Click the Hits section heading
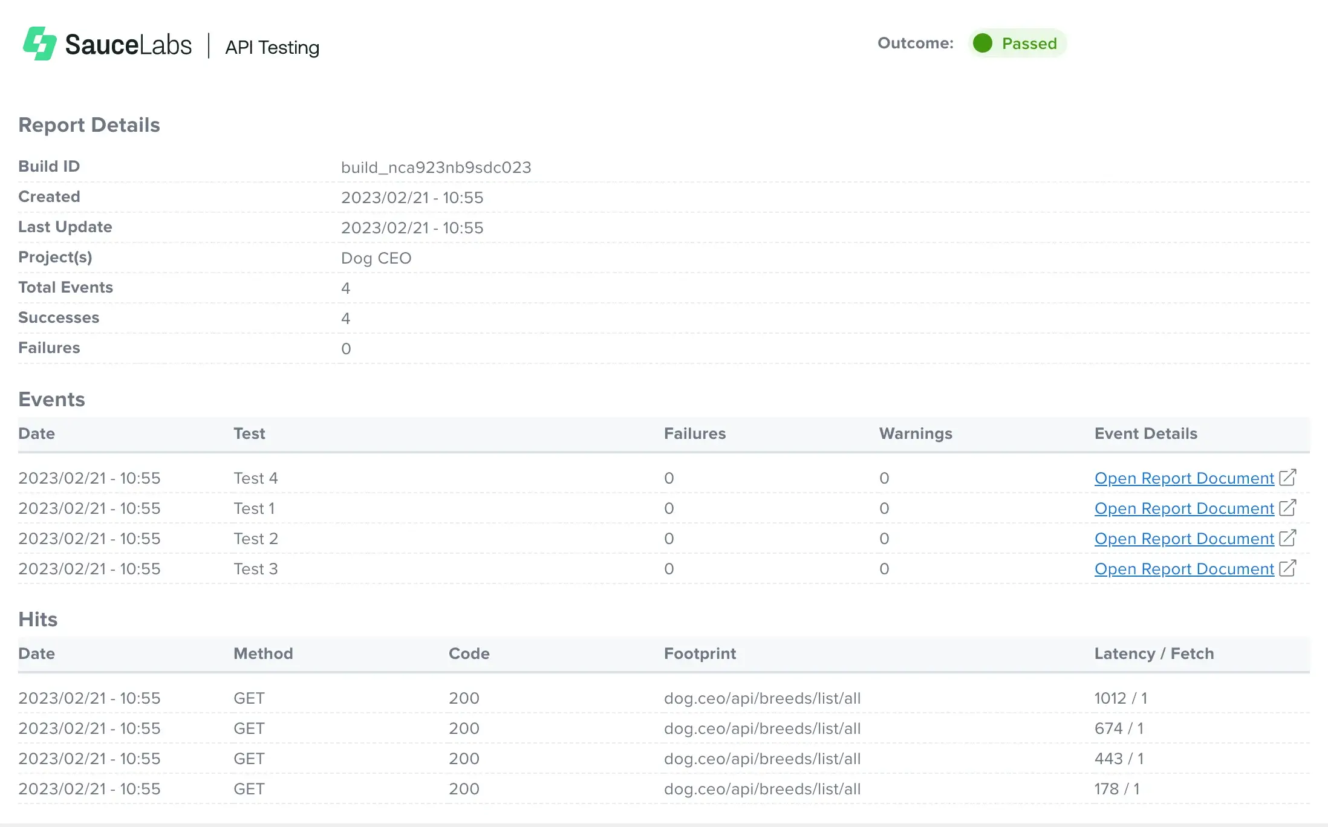1328x827 pixels. click(x=37, y=619)
